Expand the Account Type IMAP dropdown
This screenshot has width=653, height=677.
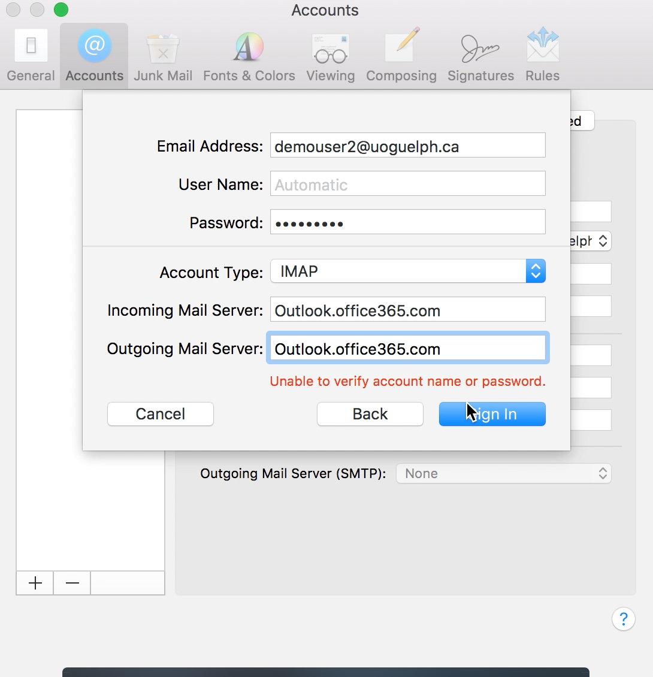407,271
